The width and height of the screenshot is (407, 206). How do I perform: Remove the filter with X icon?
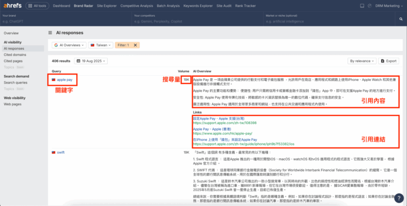click(135, 45)
